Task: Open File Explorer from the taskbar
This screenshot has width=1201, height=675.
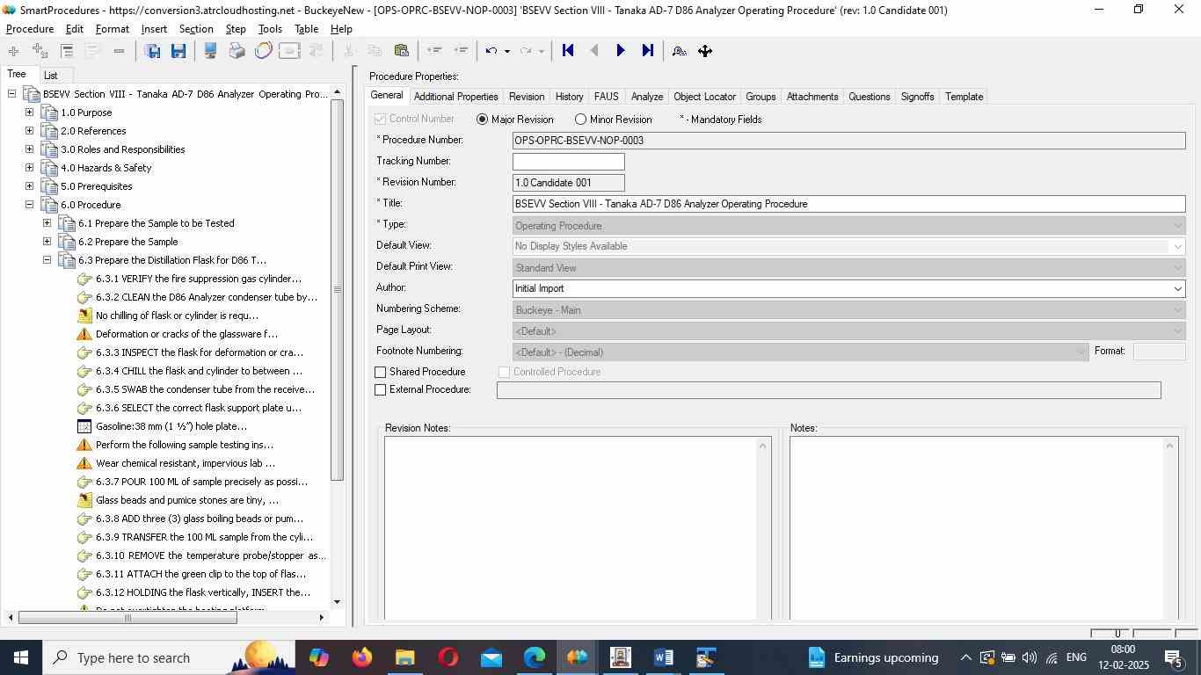Action: click(x=404, y=657)
